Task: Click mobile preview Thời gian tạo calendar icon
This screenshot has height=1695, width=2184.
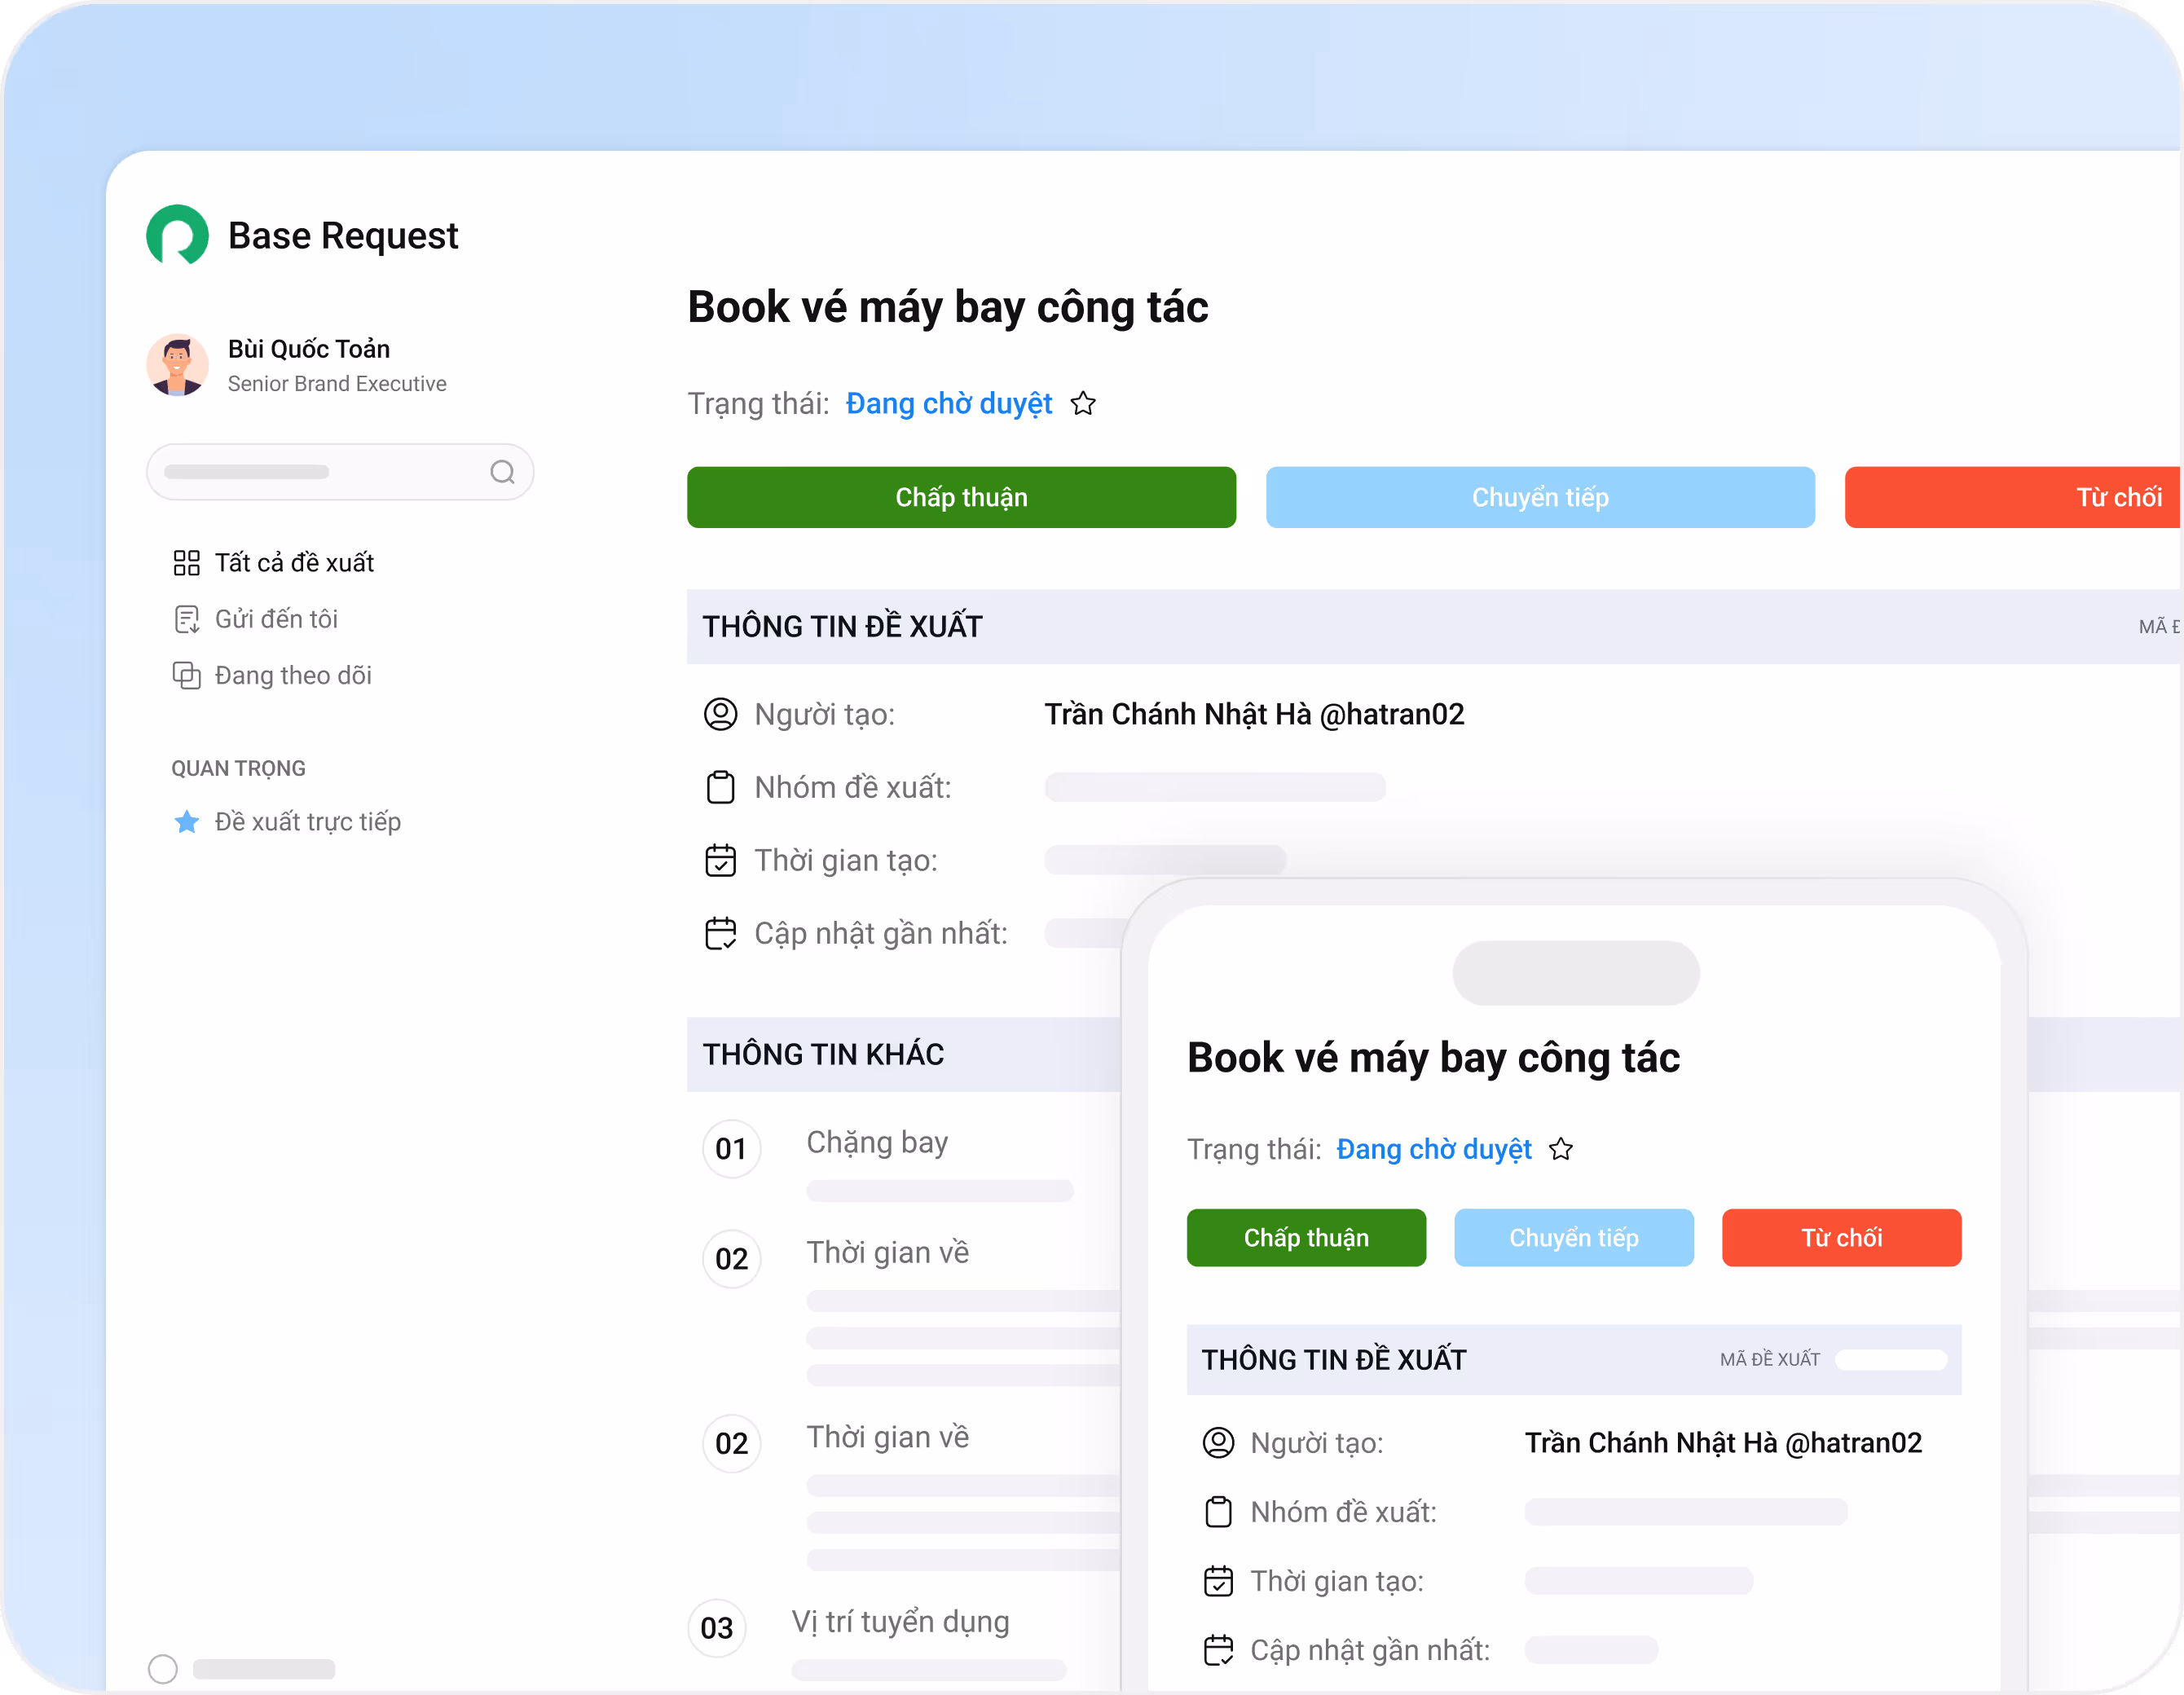Action: tap(1218, 1581)
